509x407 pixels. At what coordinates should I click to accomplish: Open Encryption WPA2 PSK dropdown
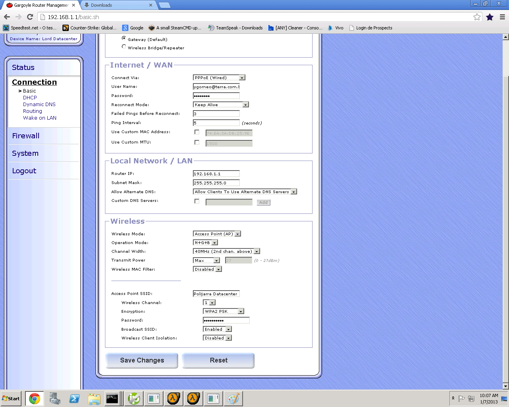coord(223,311)
